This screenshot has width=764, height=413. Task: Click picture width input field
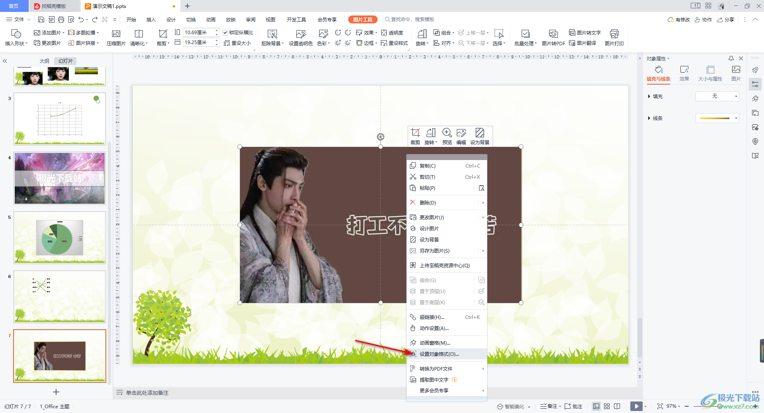point(198,42)
